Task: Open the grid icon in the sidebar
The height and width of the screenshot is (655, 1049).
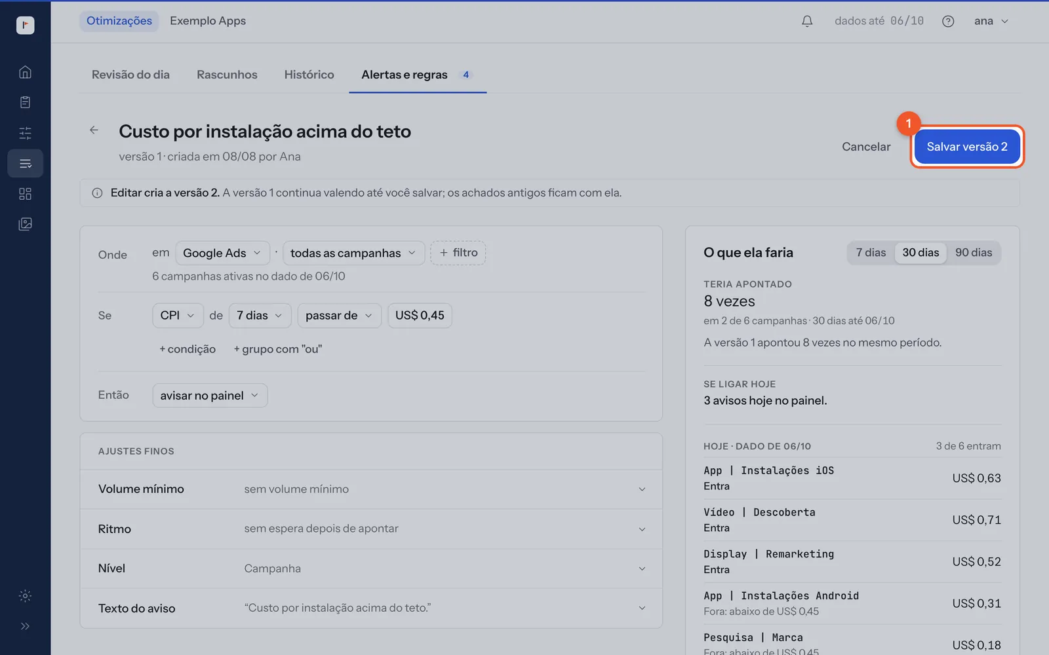Action: pyautogui.click(x=25, y=194)
